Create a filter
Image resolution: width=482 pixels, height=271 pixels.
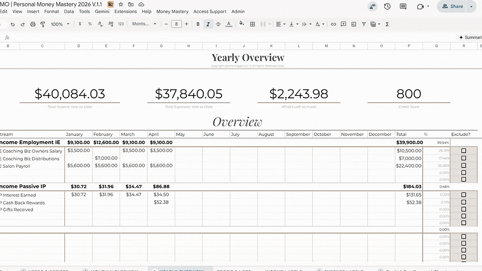pos(364,24)
